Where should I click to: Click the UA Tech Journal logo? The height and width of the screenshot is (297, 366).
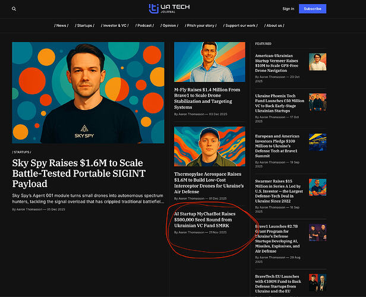coord(169,9)
